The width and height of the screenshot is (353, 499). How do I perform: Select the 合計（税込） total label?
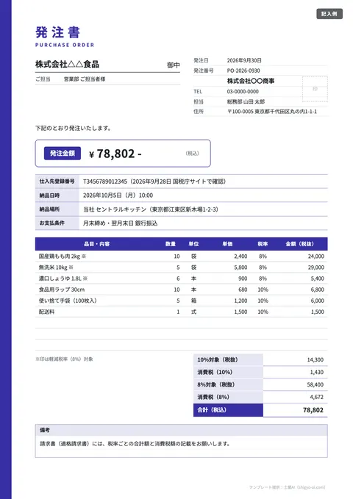(212, 410)
